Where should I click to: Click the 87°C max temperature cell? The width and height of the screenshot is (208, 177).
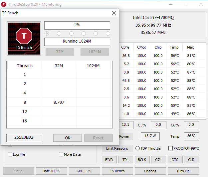[x=191, y=72]
